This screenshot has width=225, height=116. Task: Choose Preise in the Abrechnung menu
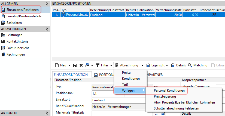point(126,73)
